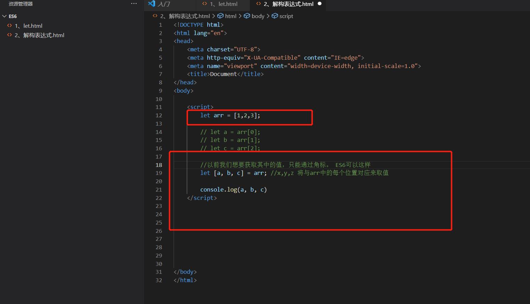Screen dimensions: 530x304
Task: Click the cube icon before body breadcrumb
Action: click(247, 16)
